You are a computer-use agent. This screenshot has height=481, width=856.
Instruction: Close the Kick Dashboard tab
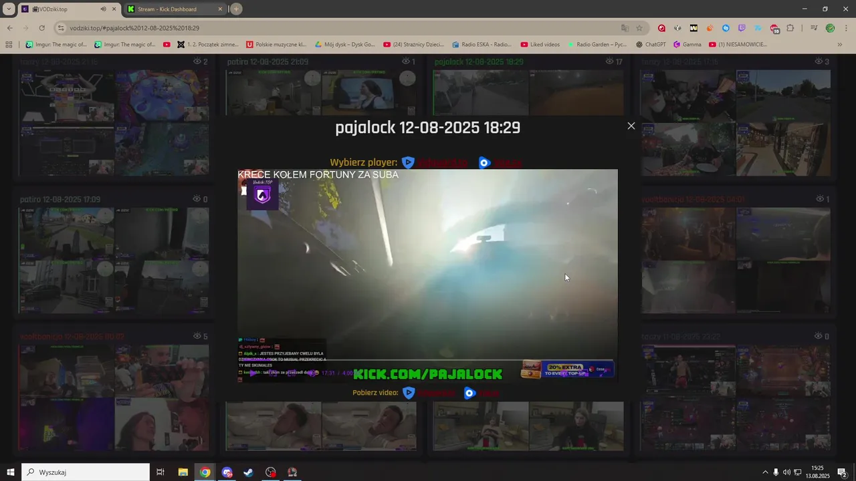pyautogui.click(x=220, y=9)
